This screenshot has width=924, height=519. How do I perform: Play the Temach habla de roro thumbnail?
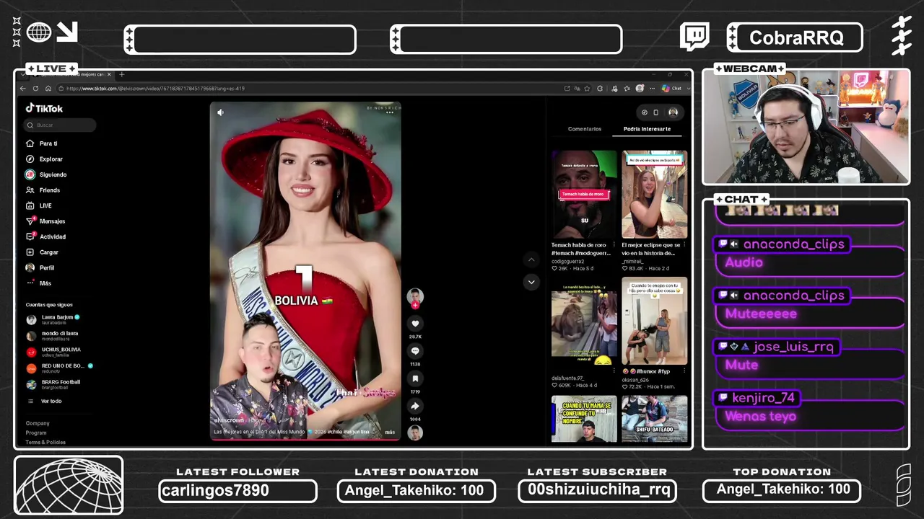tap(584, 195)
